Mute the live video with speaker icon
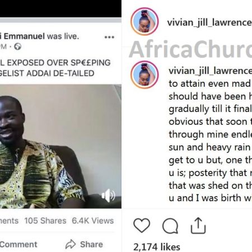Screen dimensions: 252x252 (x=108, y=195)
